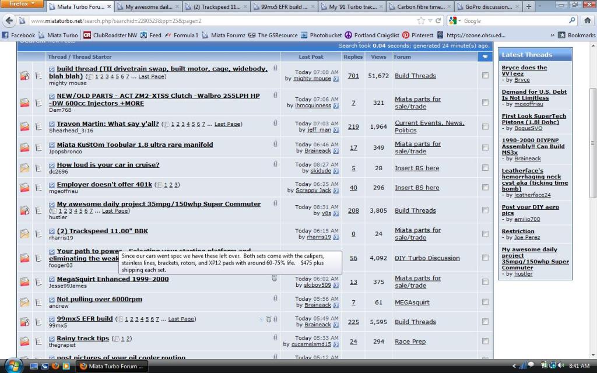Go to last post by skiboy509 arrow

(x=336, y=285)
